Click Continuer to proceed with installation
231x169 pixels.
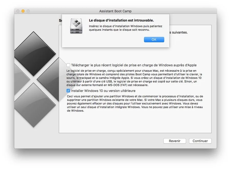(200, 141)
